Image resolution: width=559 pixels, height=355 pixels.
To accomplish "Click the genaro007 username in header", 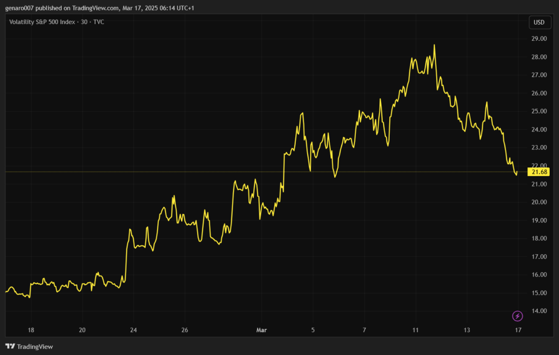I will 21,8.
